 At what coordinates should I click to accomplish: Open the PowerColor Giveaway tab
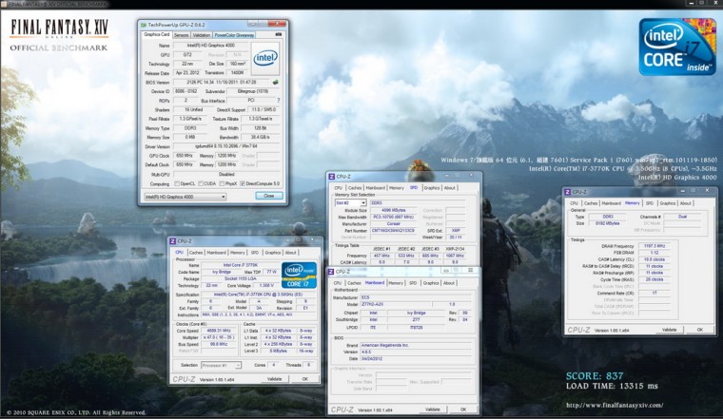click(233, 34)
